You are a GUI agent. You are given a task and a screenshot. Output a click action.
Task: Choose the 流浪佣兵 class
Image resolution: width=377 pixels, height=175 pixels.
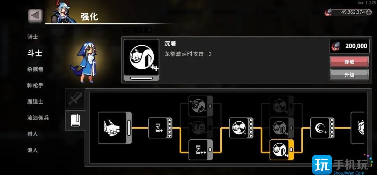[38, 118]
